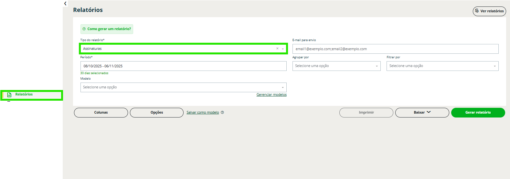Focus the E-mail para envio field
The image size is (510, 179).
395,49
